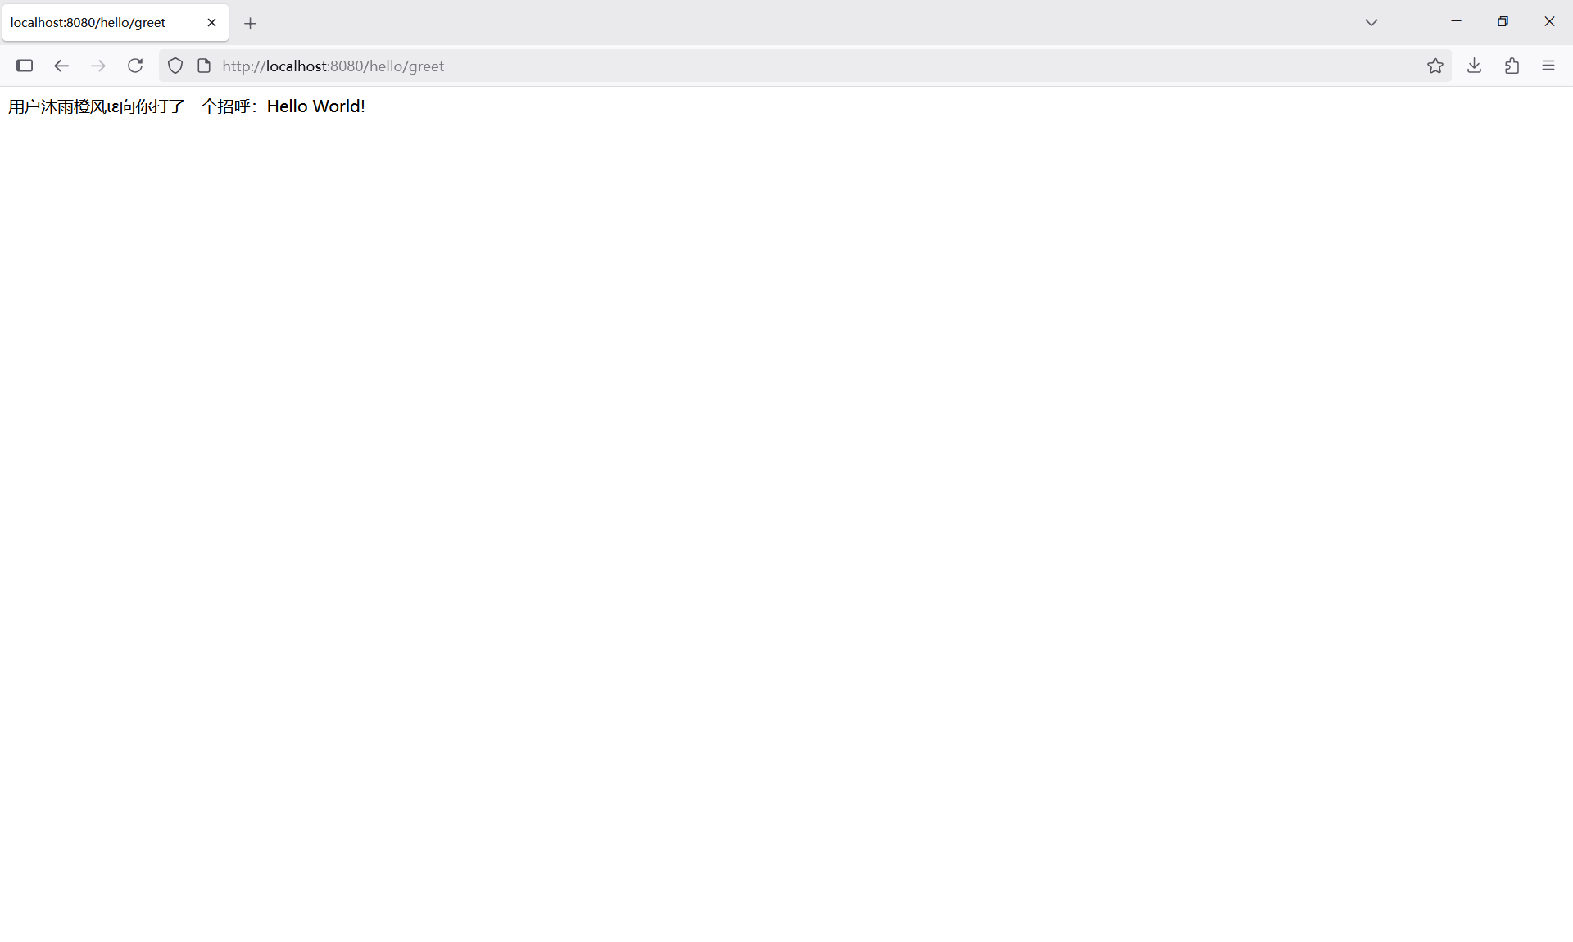
Task: Close the localhost:8080/hello/greet tab
Action: point(211,22)
